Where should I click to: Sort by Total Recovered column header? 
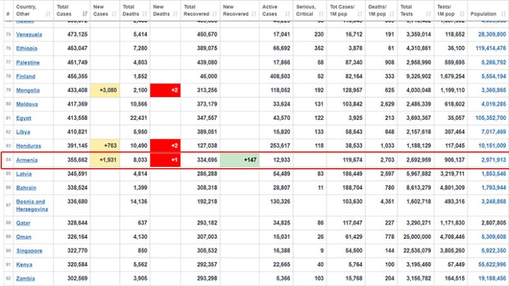click(200, 11)
